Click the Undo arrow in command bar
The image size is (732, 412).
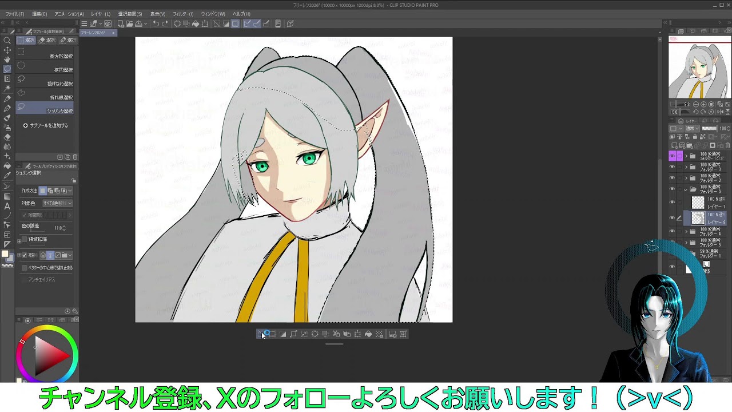(x=156, y=24)
